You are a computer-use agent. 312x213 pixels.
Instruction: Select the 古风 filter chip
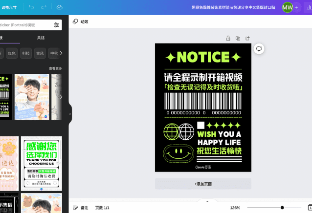click(x=40, y=53)
